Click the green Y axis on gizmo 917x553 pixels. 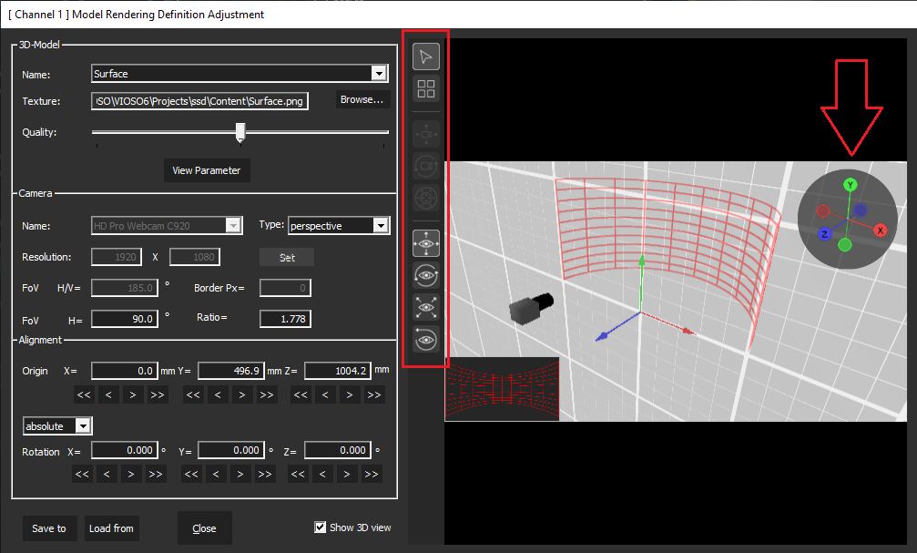point(849,185)
